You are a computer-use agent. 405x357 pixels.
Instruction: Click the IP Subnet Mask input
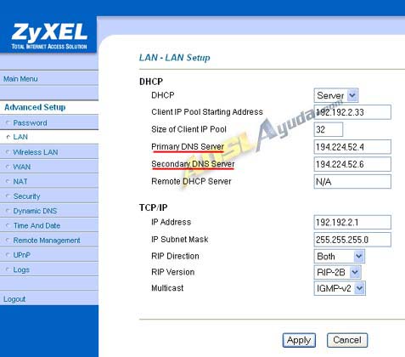(352, 240)
